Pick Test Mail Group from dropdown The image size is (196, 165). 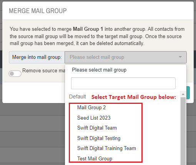click(x=95, y=158)
